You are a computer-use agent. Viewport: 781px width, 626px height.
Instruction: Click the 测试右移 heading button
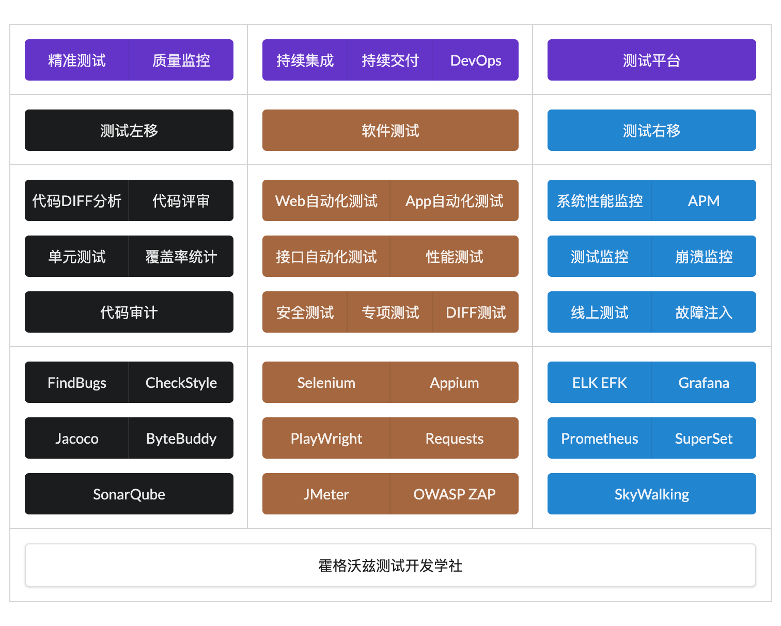pyautogui.click(x=652, y=130)
